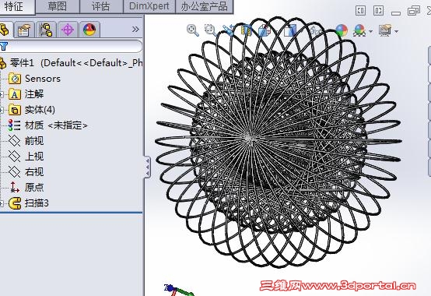
Task: Select the 前视 front plane
Action: (34, 141)
